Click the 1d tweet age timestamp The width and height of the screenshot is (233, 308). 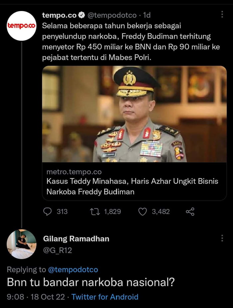[x=147, y=15]
